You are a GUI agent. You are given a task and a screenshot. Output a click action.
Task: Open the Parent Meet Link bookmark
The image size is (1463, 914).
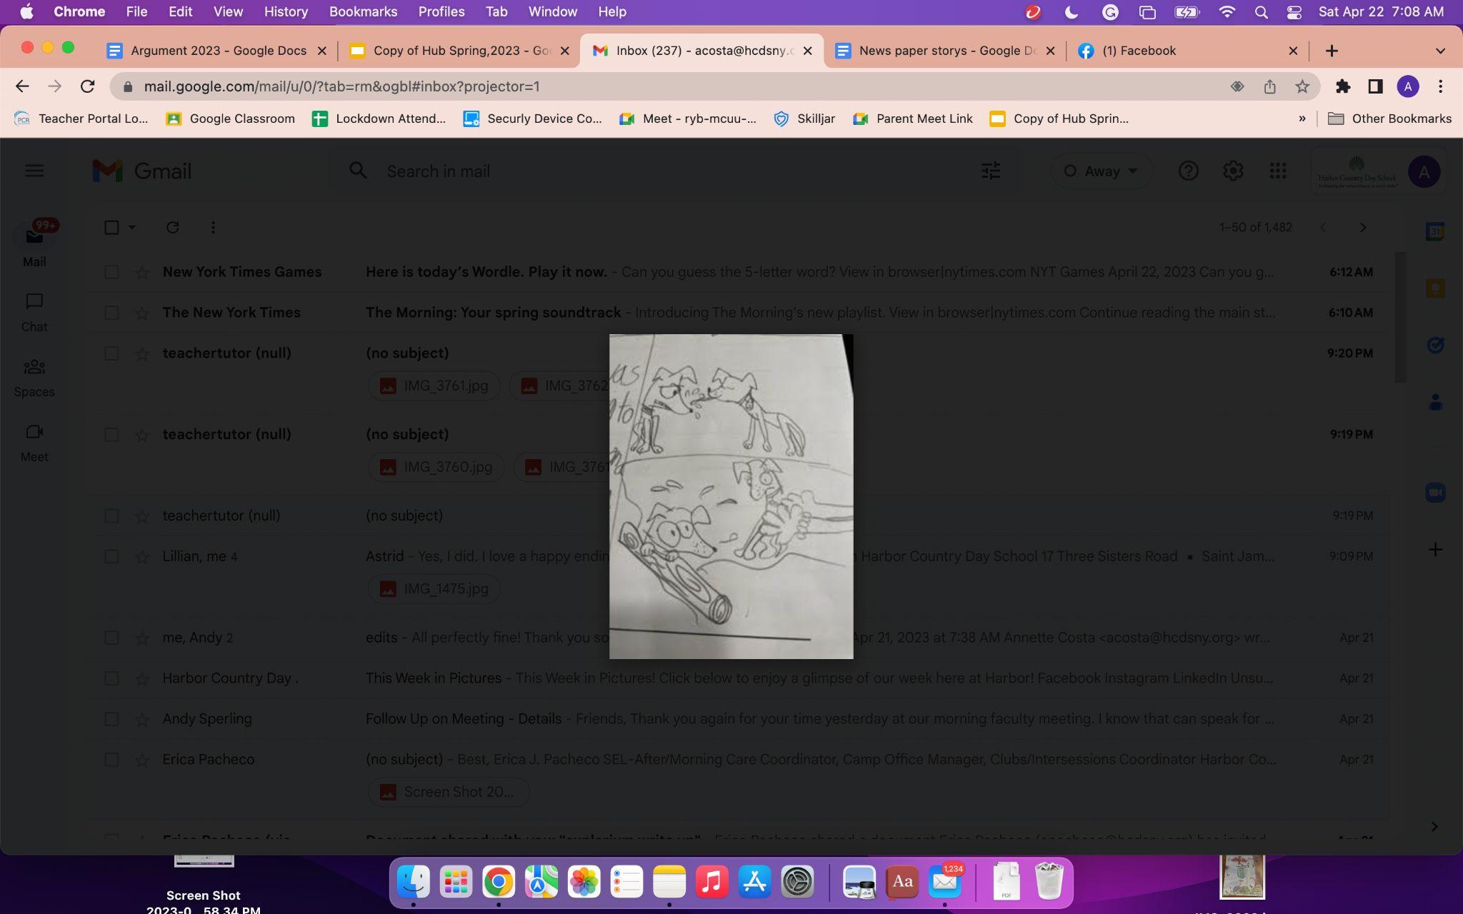[x=913, y=119]
